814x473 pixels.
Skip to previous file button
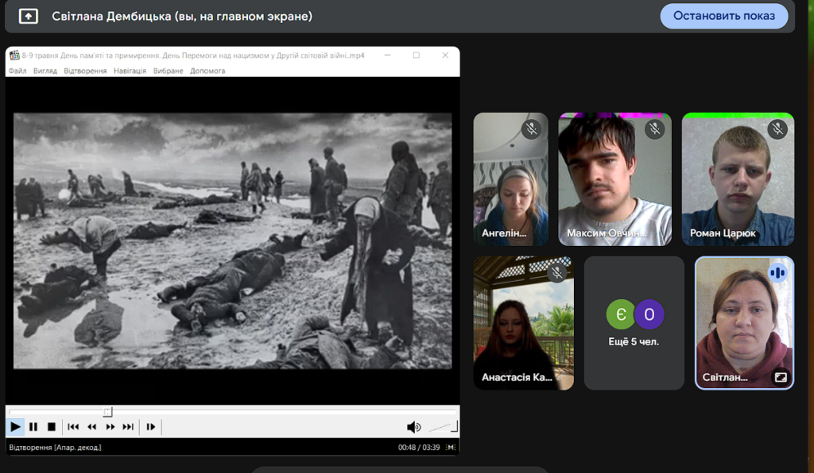tap(73, 427)
